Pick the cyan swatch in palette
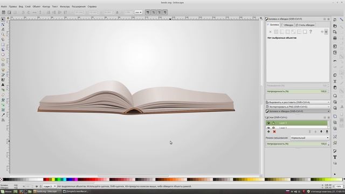The image size is (345, 194). [x=65, y=179]
